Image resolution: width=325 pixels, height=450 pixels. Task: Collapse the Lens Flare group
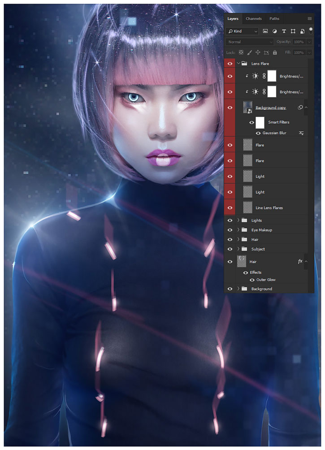(238, 64)
